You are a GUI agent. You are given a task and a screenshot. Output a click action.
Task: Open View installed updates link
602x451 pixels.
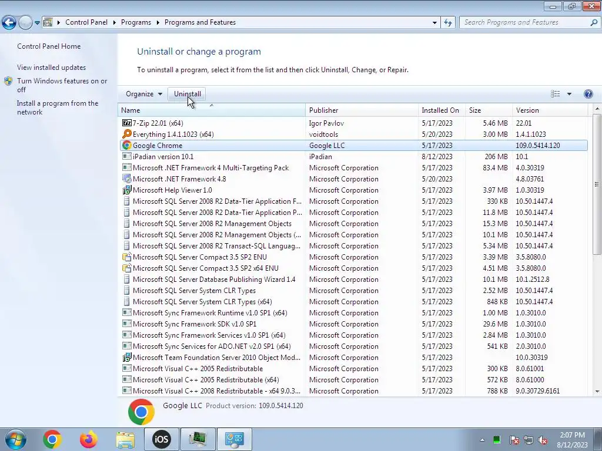[x=52, y=67]
